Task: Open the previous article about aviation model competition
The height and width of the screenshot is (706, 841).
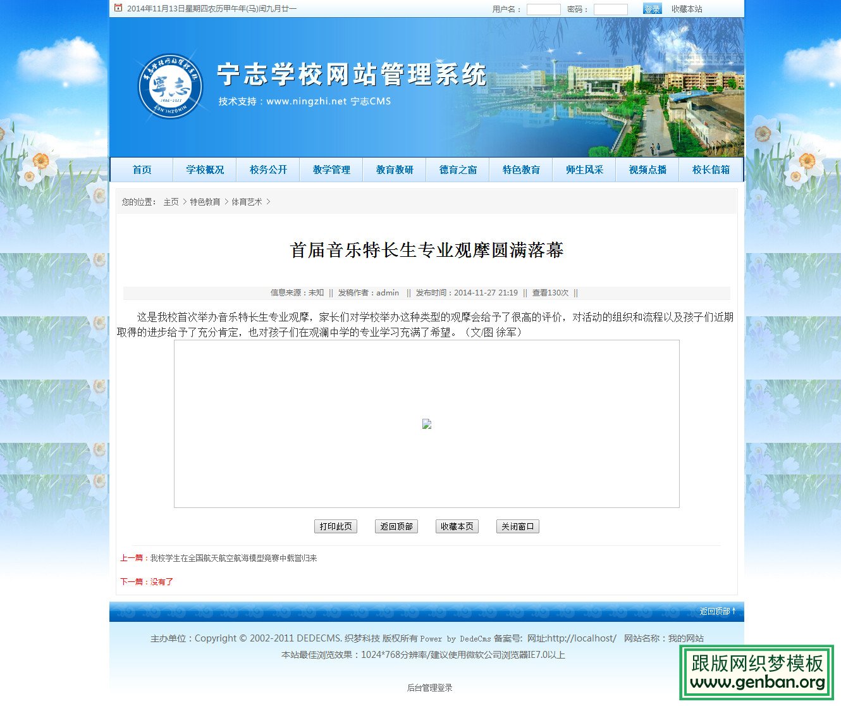Action: point(233,558)
